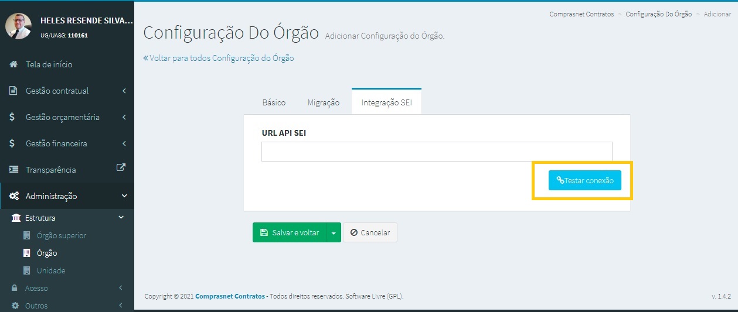The width and height of the screenshot is (738, 312).
Task: Click the UG/UASG 110161 label
Action: point(64,35)
